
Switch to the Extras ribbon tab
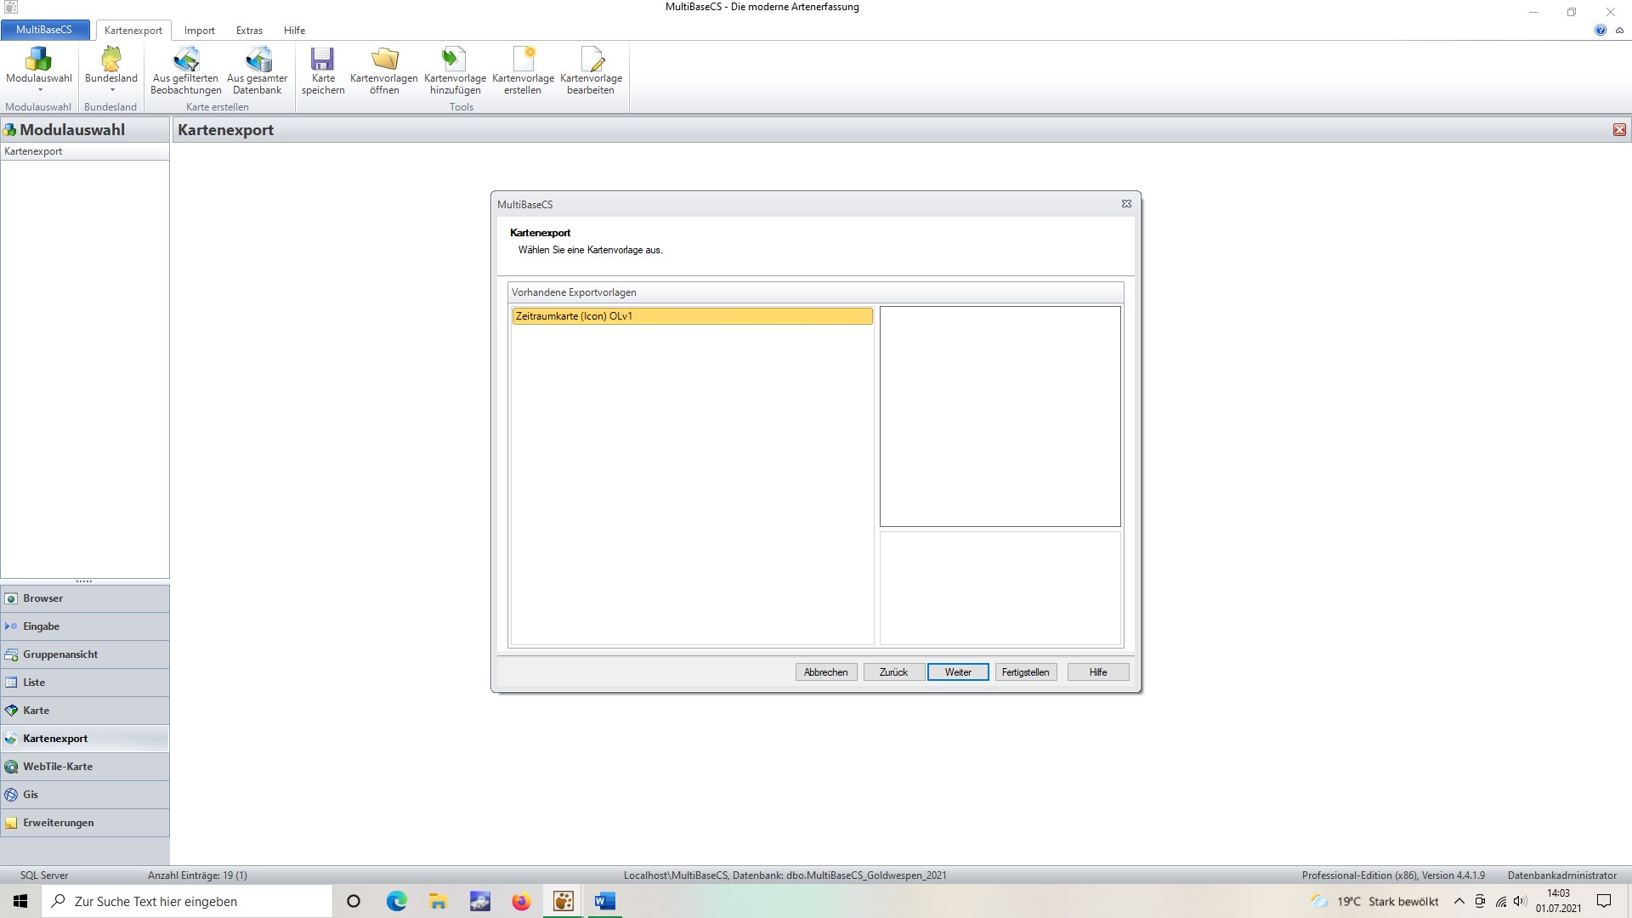coord(249,31)
